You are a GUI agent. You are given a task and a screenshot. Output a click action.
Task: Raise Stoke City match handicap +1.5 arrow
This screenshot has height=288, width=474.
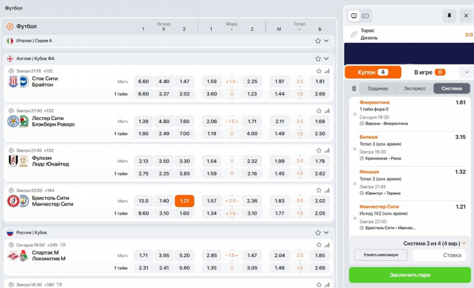click(232, 76)
